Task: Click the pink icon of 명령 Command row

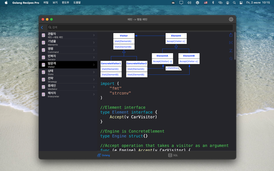Action: 43,50
